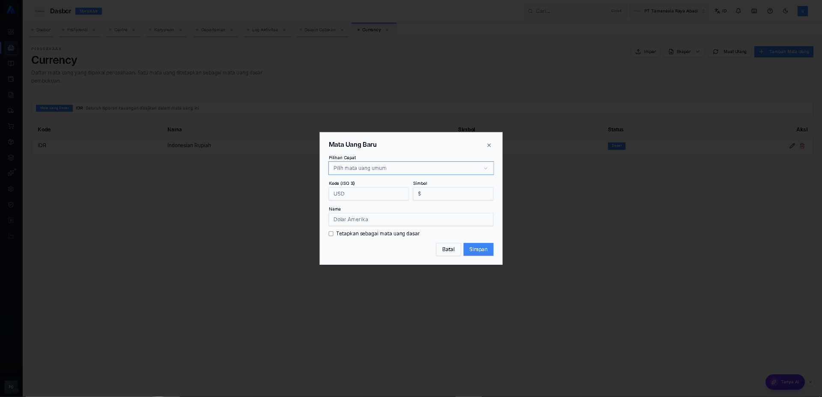
Task: Focus the Nama input field
Action: tap(411, 219)
